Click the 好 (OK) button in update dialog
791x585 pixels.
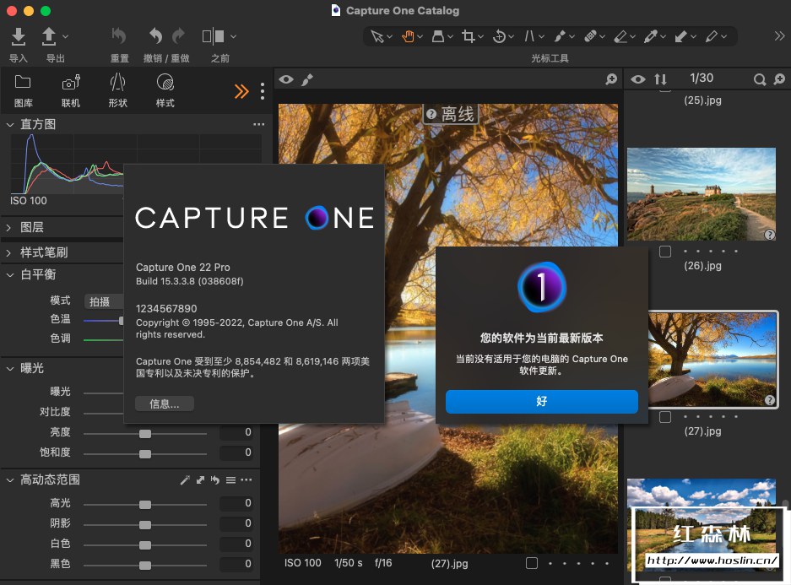point(541,402)
